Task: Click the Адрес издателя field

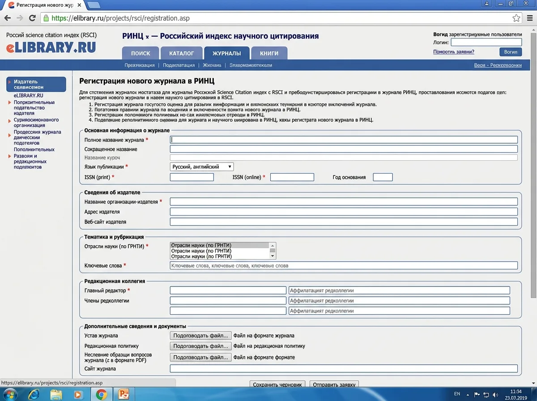Action: click(x=344, y=212)
